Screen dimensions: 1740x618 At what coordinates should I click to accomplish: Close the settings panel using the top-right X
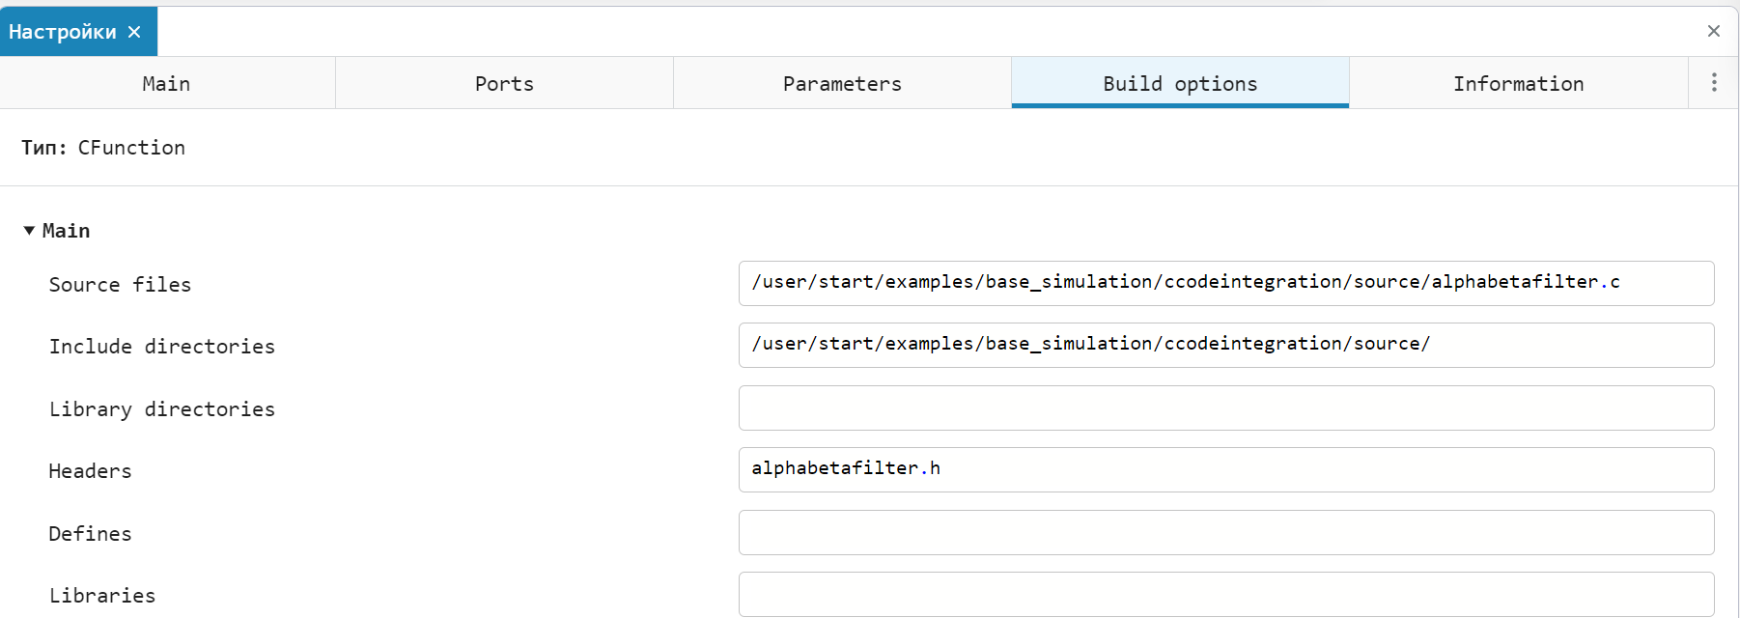tap(1713, 31)
